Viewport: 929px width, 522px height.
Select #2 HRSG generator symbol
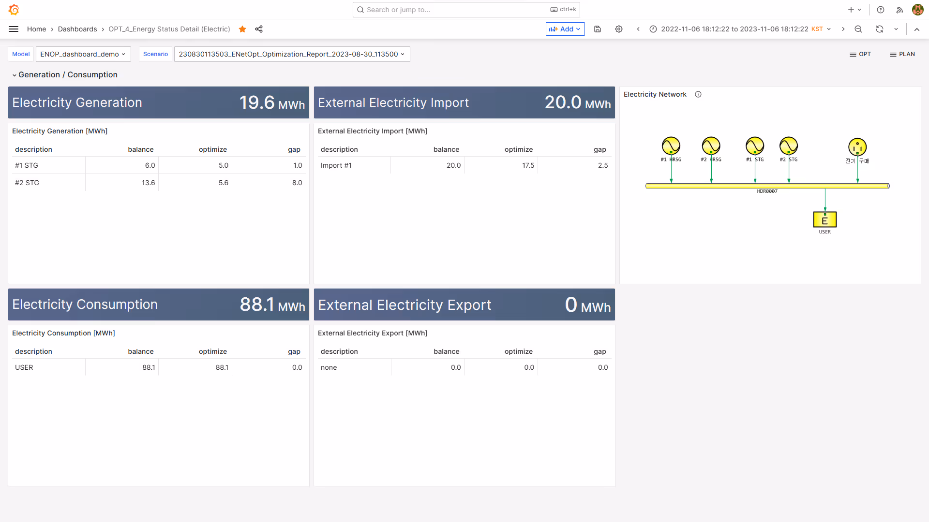(x=711, y=145)
